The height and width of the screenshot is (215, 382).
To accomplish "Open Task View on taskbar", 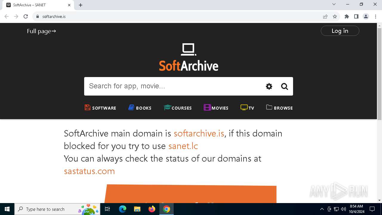I will coord(107,209).
